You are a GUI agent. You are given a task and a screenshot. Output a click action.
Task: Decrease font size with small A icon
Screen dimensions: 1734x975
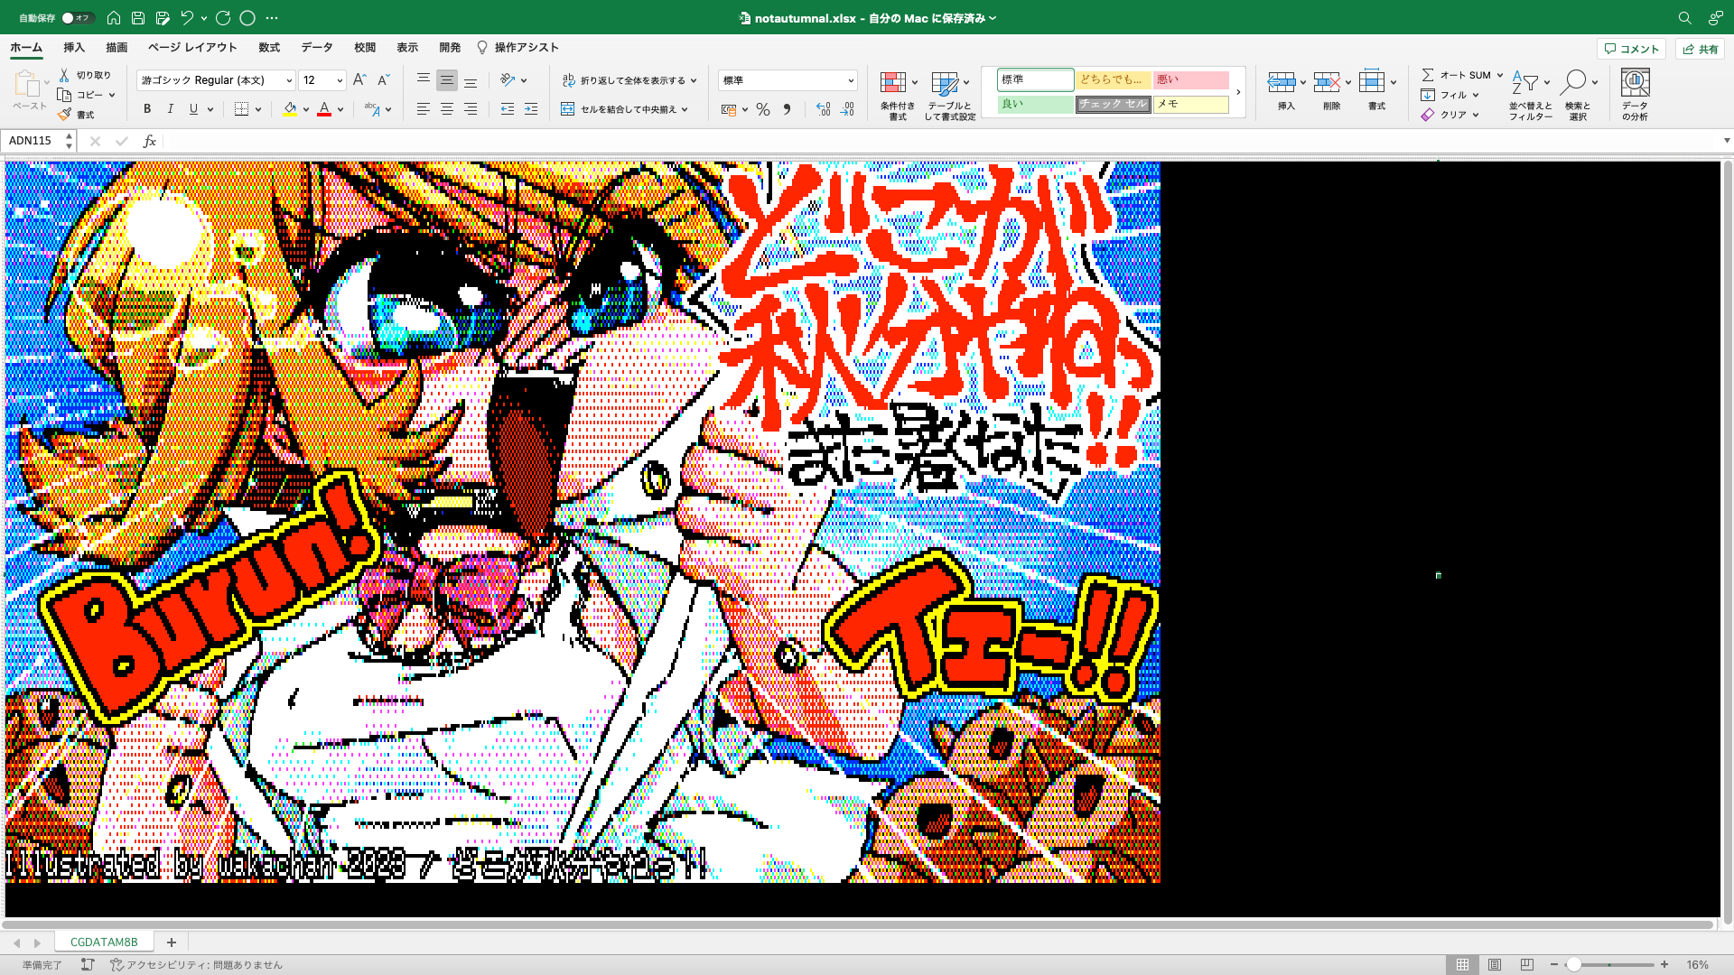point(383,80)
